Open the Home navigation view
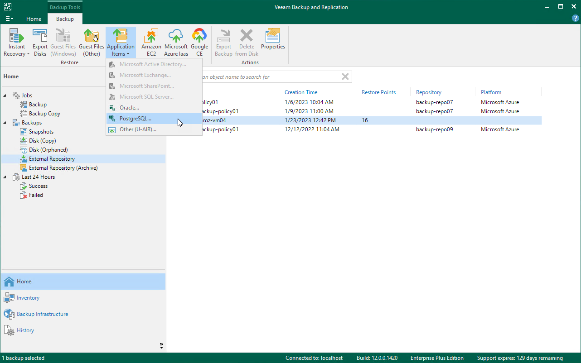Viewport: 581px width, 363px height. pos(83,282)
